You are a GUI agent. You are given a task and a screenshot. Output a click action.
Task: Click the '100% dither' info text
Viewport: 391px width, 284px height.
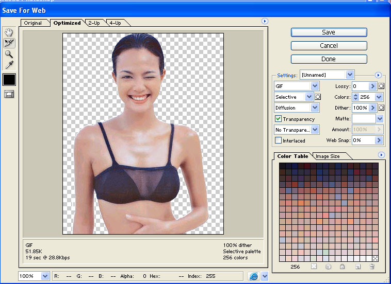click(x=237, y=245)
